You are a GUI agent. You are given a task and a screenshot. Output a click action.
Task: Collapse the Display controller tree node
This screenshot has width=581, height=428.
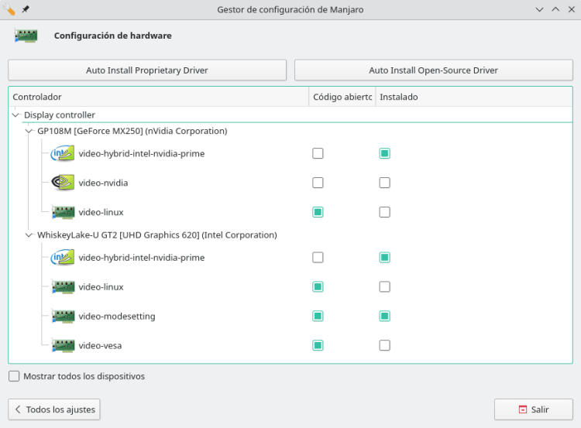click(x=16, y=115)
